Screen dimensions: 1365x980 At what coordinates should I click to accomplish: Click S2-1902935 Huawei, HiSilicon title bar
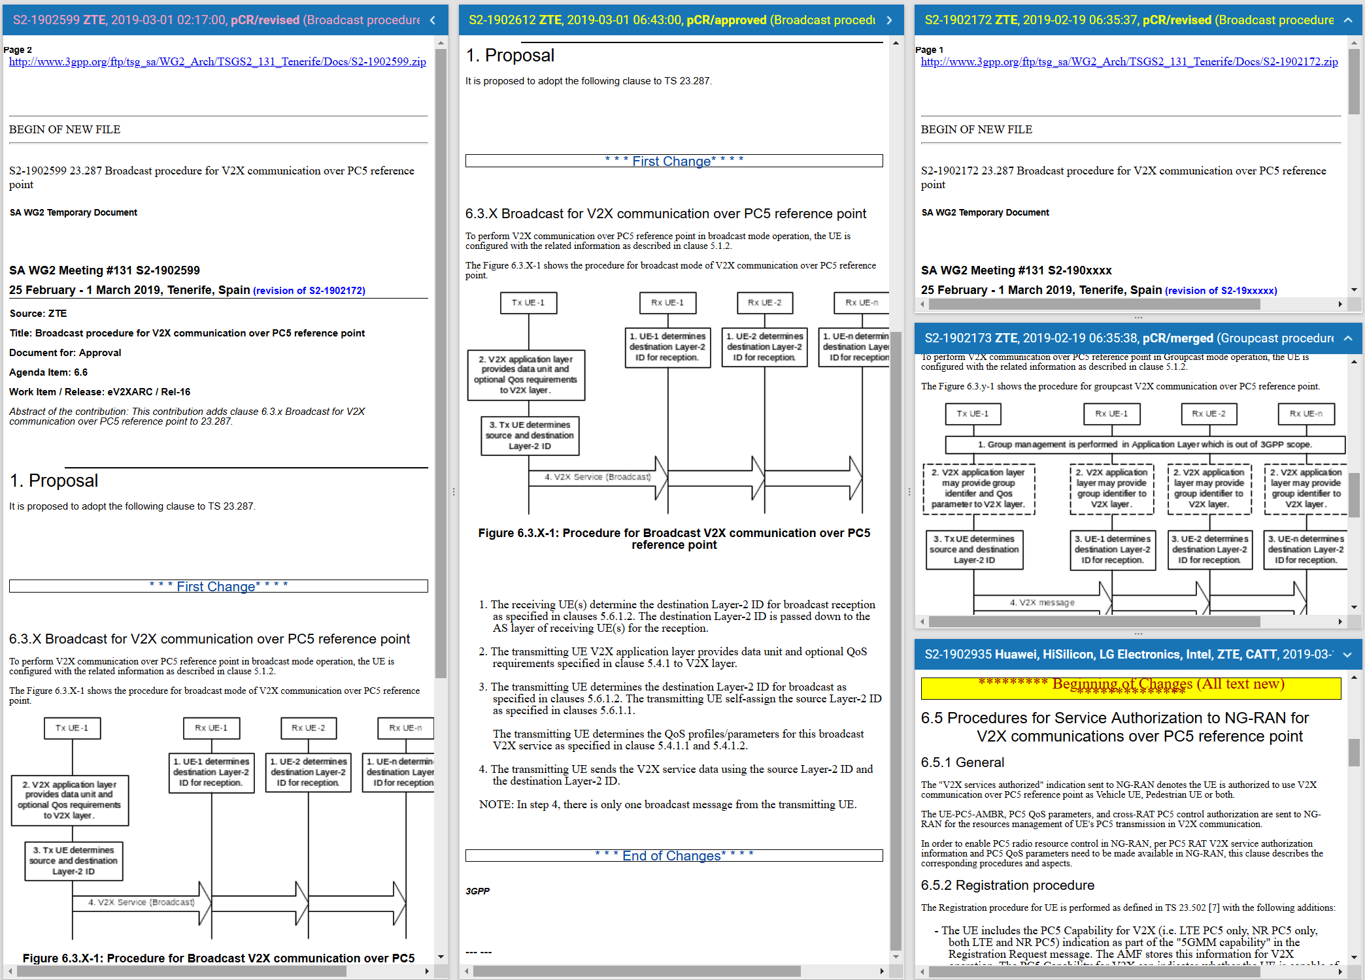click(x=1138, y=655)
